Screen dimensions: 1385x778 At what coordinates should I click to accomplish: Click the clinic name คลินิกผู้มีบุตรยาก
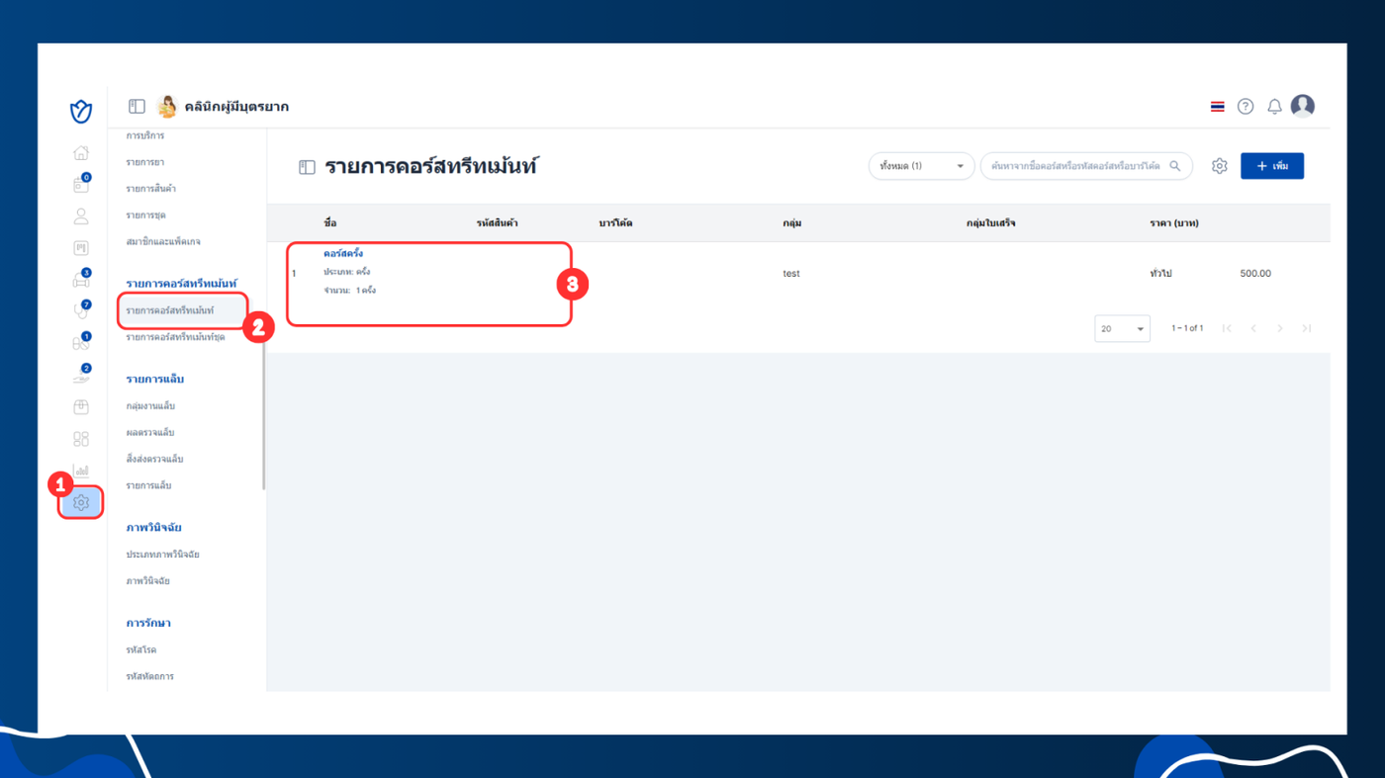236,107
